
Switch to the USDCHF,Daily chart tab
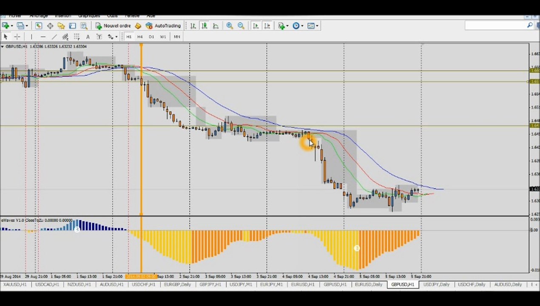(471, 284)
